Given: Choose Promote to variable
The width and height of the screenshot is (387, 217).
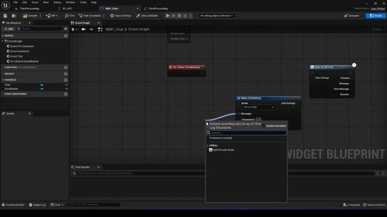Looking at the screenshot, I should pos(221,138).
